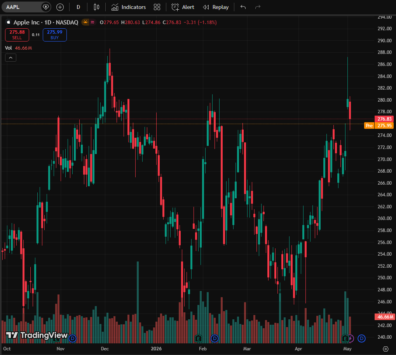The image size is (396, 355).
Task: Click the 2026 label on time axis
Action: pyautogui.click(x=156, y=349)
